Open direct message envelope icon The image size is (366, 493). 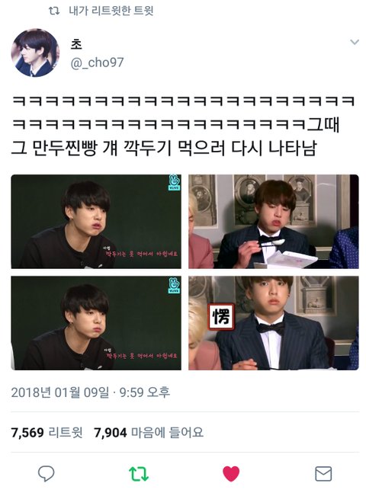pos(323,474)
